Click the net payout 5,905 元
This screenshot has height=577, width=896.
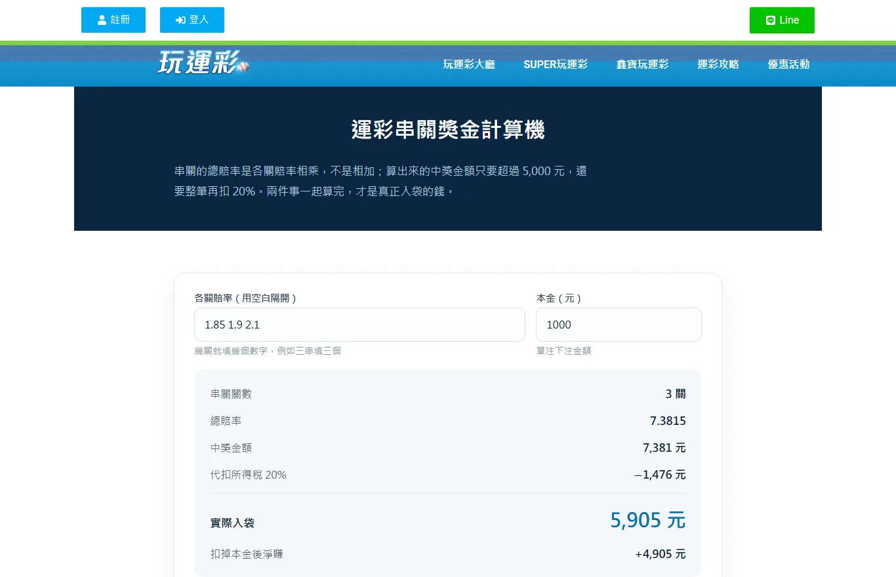[648, 520]
